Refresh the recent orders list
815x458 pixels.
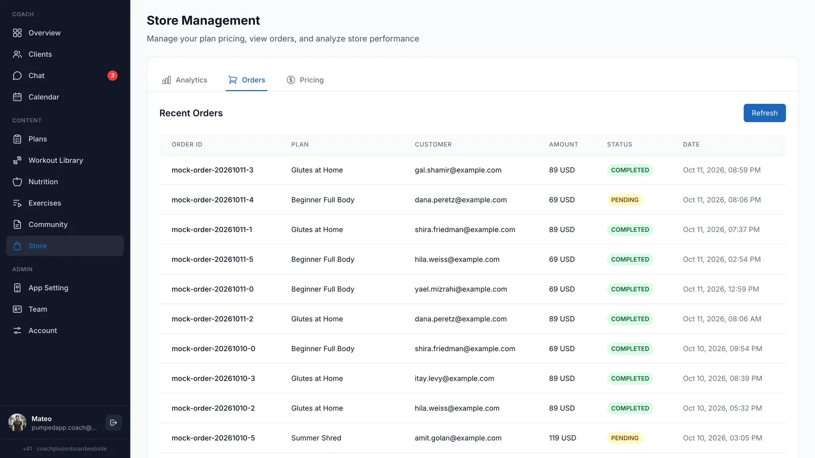tap(765, 113)
